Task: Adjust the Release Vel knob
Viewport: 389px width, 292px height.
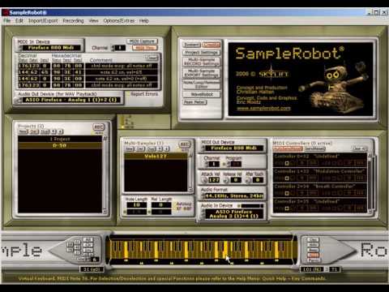Action: pos(226,180)
